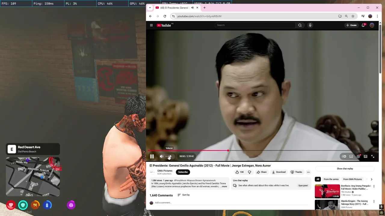Open the YouTube account avatar menu
Viewport: 385px width, 216px height.
pos(372,25)
